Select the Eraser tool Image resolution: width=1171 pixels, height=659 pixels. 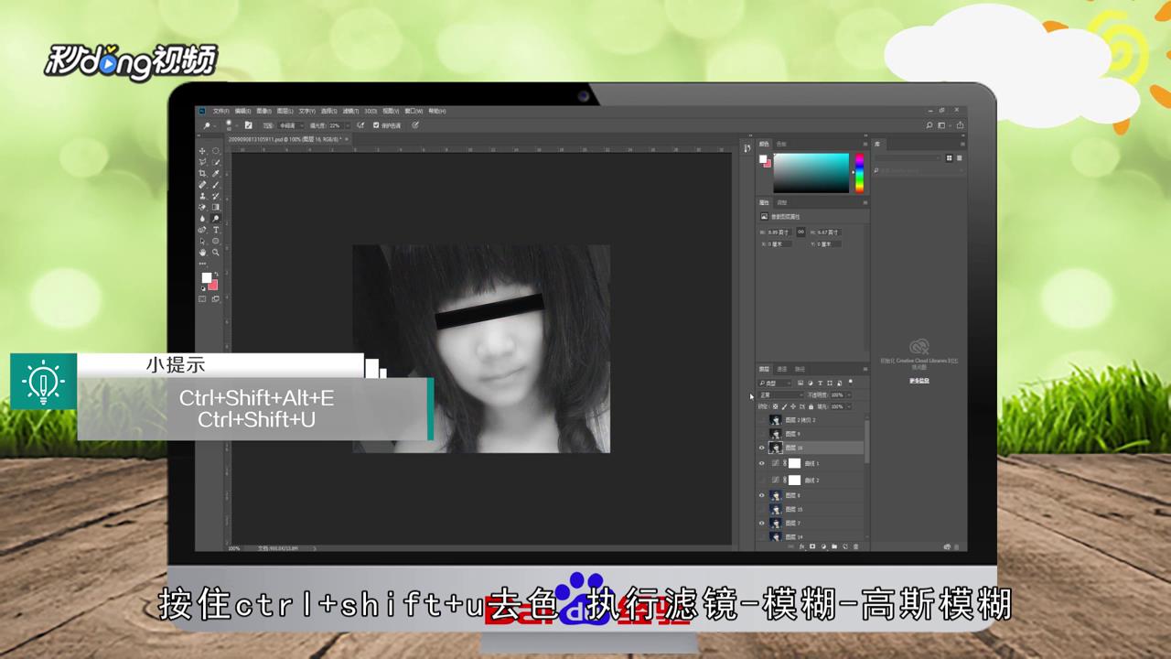(x=202, y=207)
